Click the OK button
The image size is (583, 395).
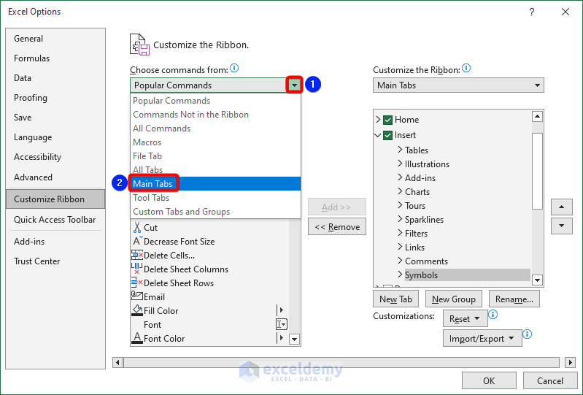[x=489, y=380]
